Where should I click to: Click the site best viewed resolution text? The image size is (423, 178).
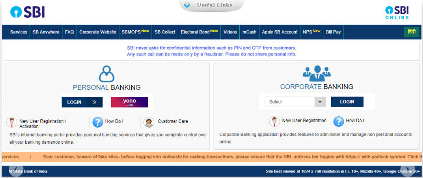[343, 171]
